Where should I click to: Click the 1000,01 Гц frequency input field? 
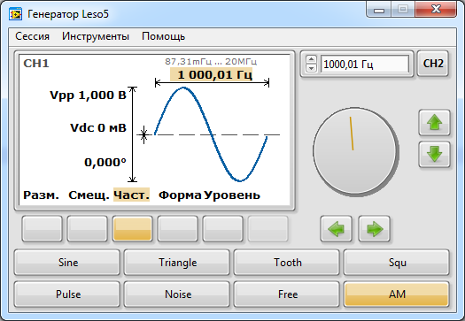point(364,64)
